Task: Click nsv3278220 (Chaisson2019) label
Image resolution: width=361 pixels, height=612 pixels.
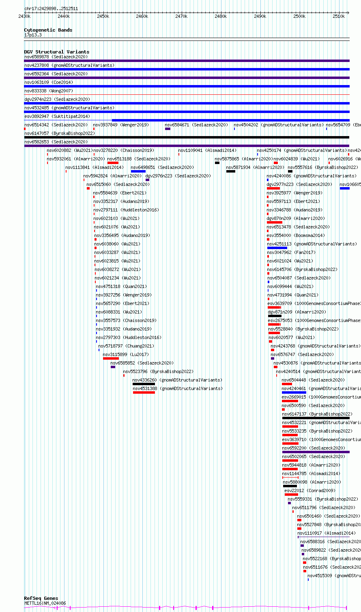Action: [x=124, y=150]
